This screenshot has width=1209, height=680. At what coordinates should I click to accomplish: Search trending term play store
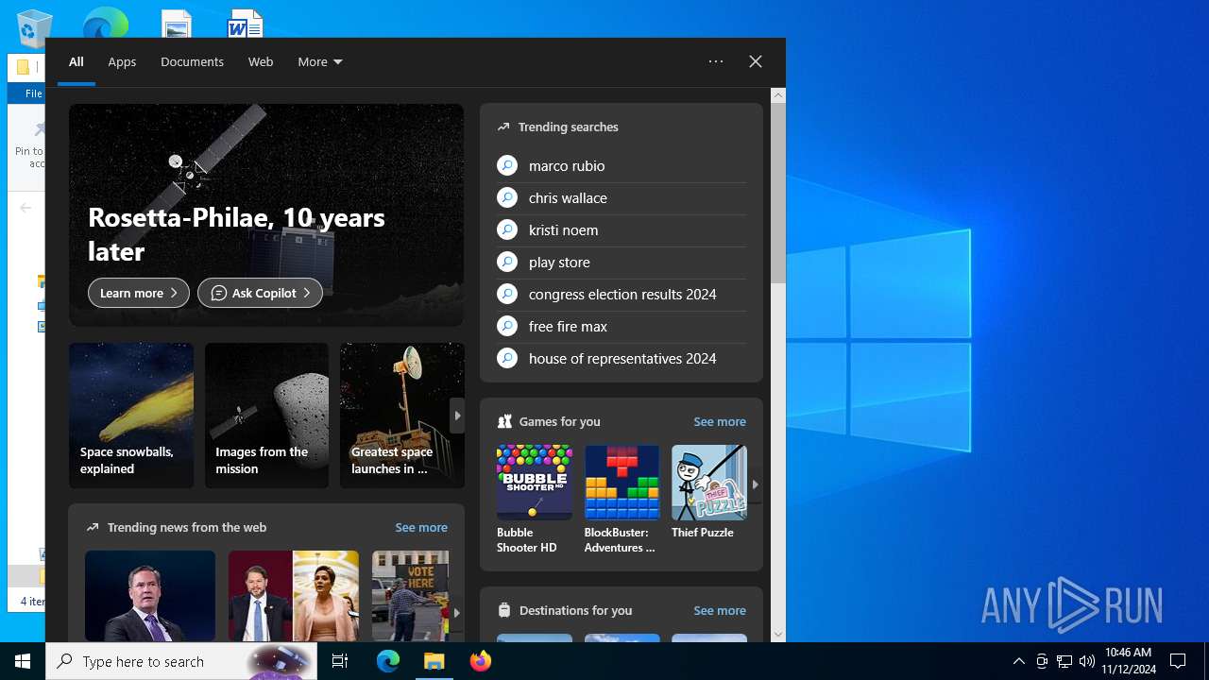(621, 263)
